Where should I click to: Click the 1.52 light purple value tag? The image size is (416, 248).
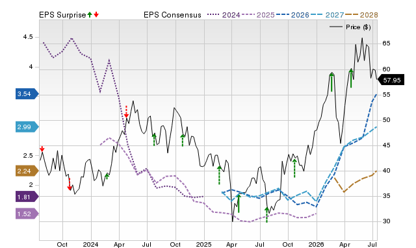27,214
